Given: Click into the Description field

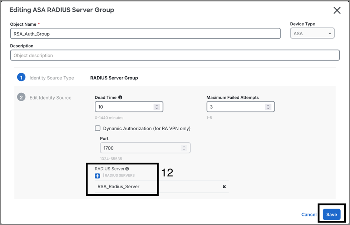Looking at the screenshot, I should point(174,55).
